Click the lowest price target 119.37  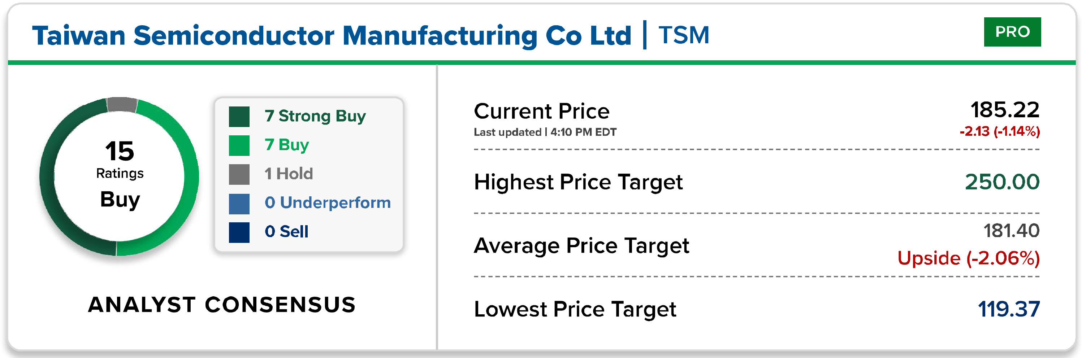tap(1008, 309)
